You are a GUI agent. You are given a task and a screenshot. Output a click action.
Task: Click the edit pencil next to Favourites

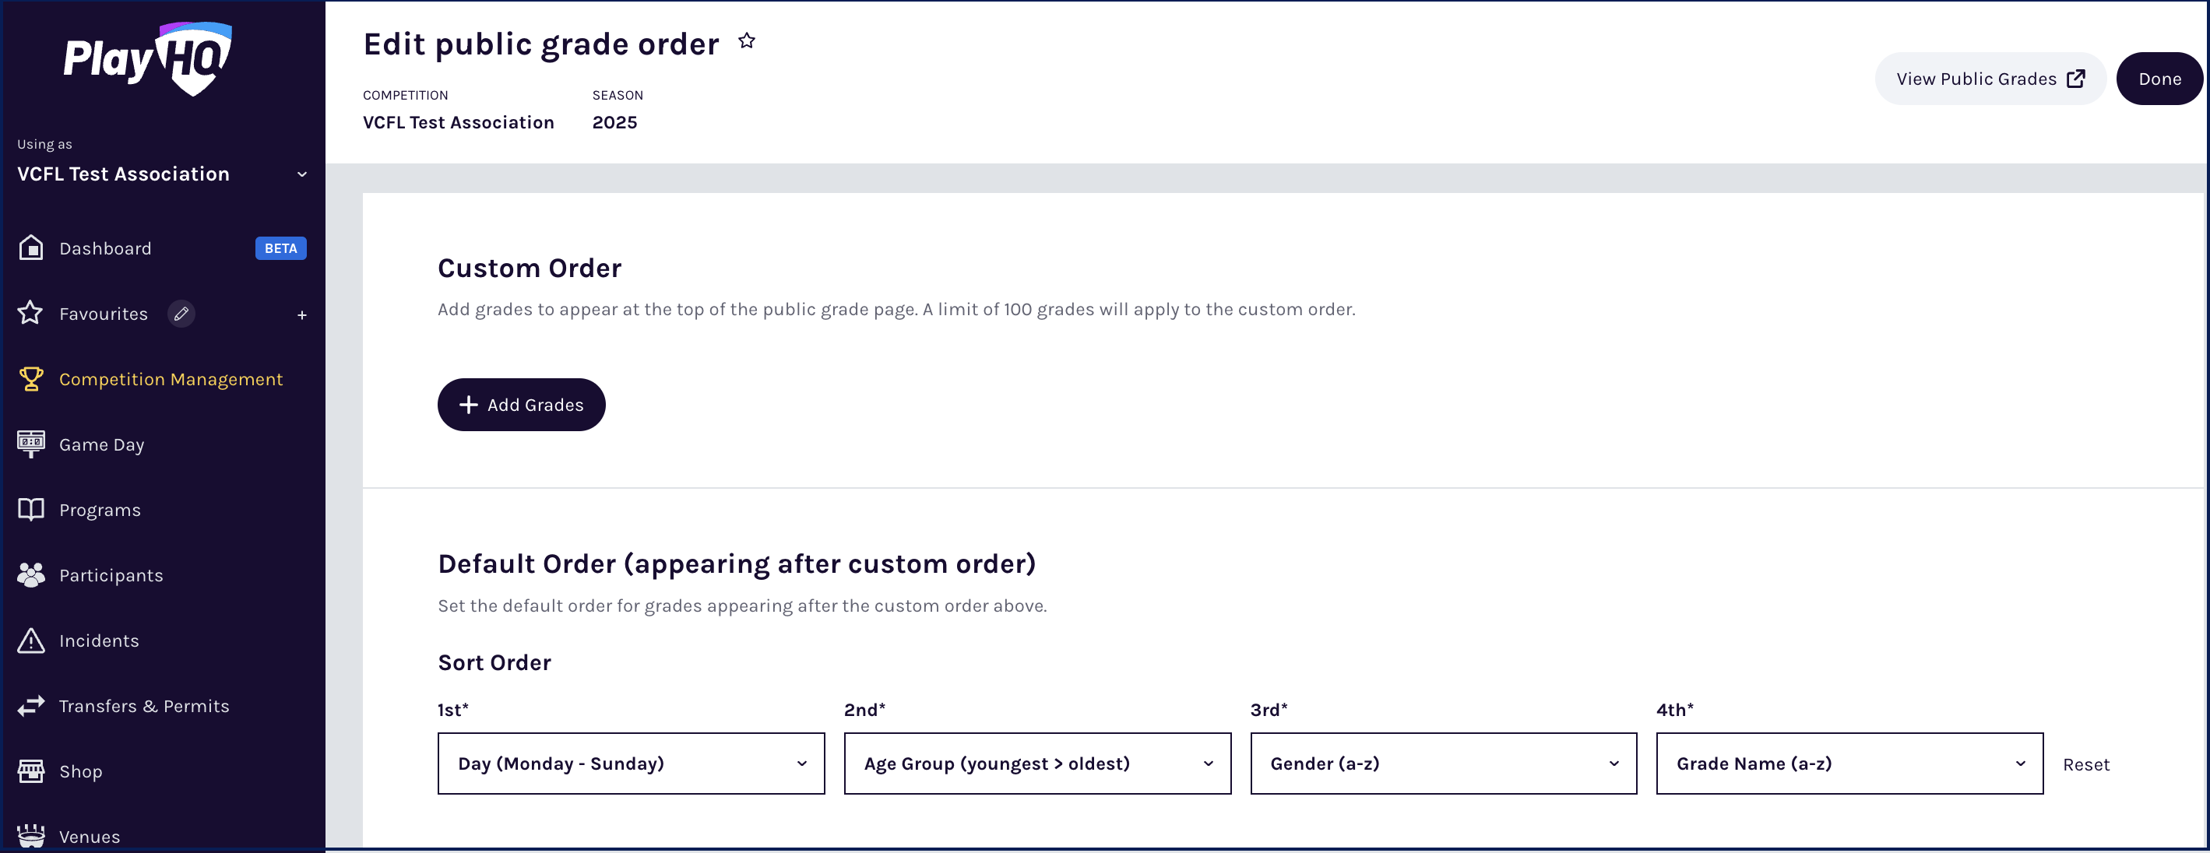tap(181, 314)
